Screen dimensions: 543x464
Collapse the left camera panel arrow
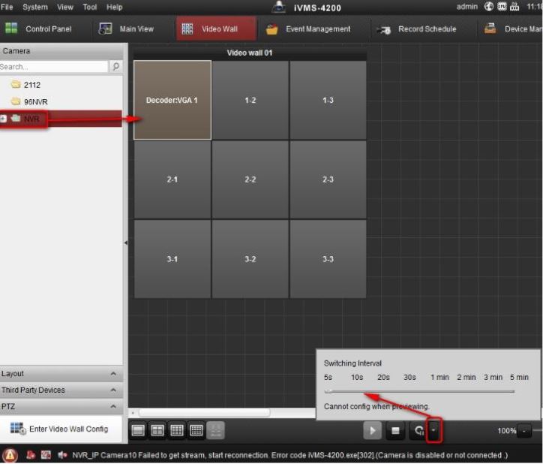point(126,243)
